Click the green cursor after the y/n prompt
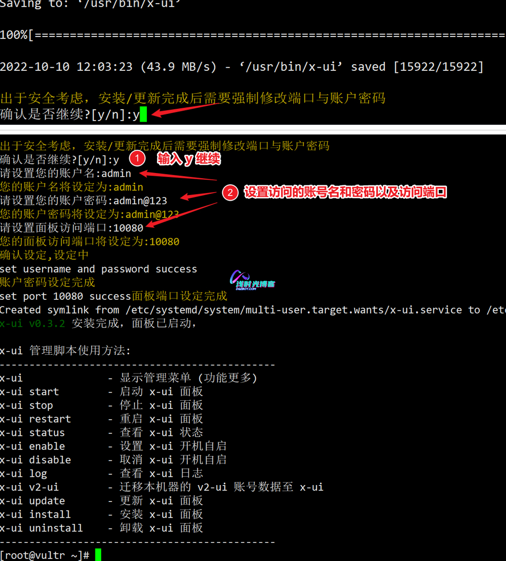This screenshot has height=561, width=506. point(143,114)
